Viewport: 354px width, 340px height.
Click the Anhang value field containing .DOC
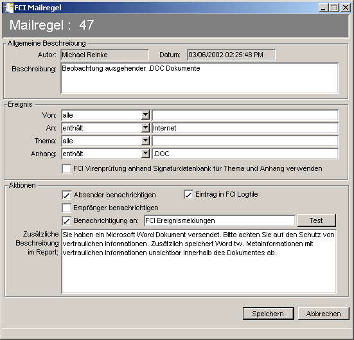point(245,154)
